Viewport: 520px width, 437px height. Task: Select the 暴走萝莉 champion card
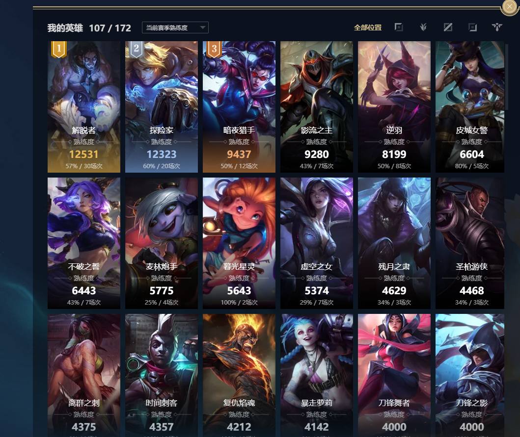317,375
